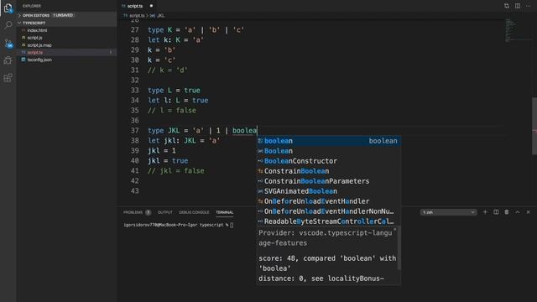The width and height of the screenshot is (537, 302).
Task: Click the editor vertical scrollbar
Action: pos(534,126)
